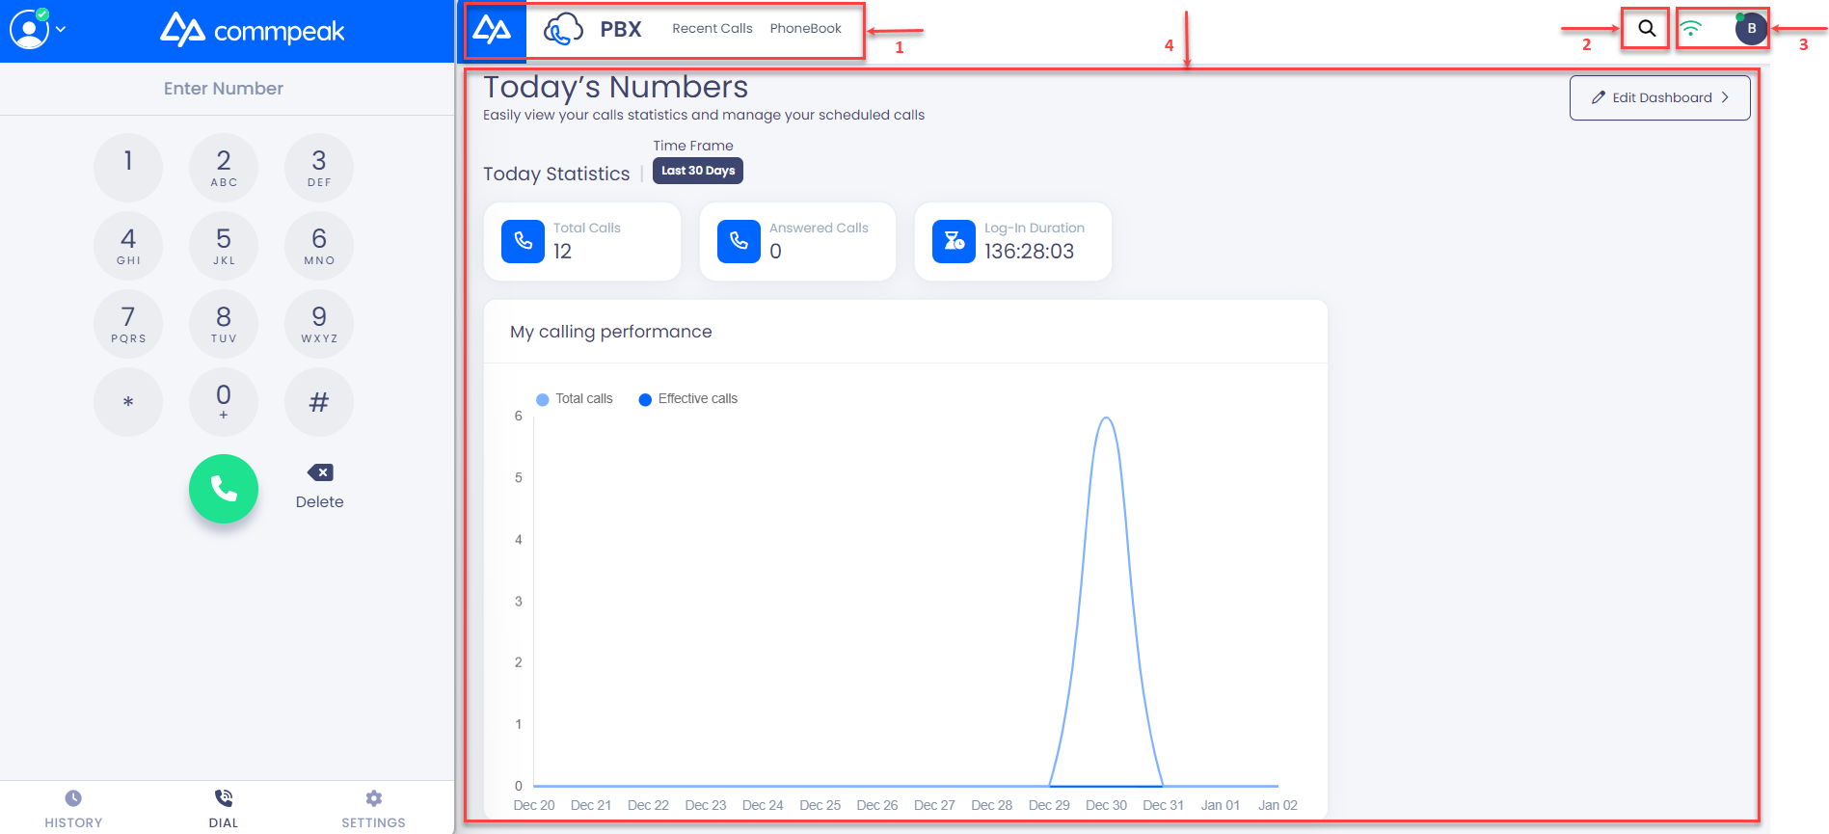Click the Jan 02 axis label
This screenshot has width=1829, height=834.
coord(1278,805)
